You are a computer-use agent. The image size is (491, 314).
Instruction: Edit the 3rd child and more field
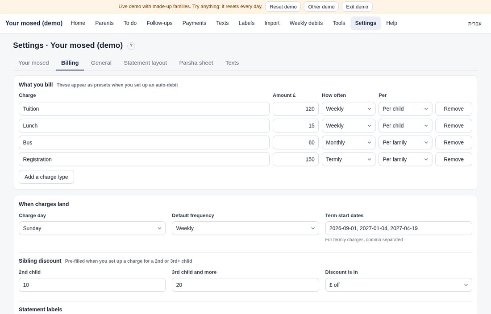[x=245, y=285]
